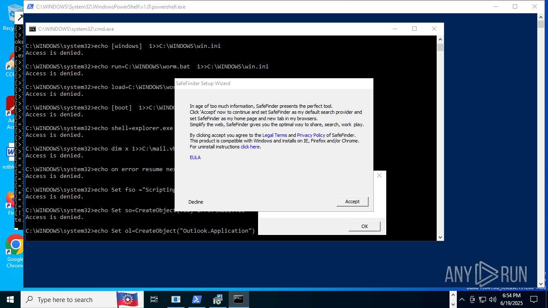This screenshot has width=548, height=308.
Task: Show hidden system tray icons
Action: tap(462, 299)
